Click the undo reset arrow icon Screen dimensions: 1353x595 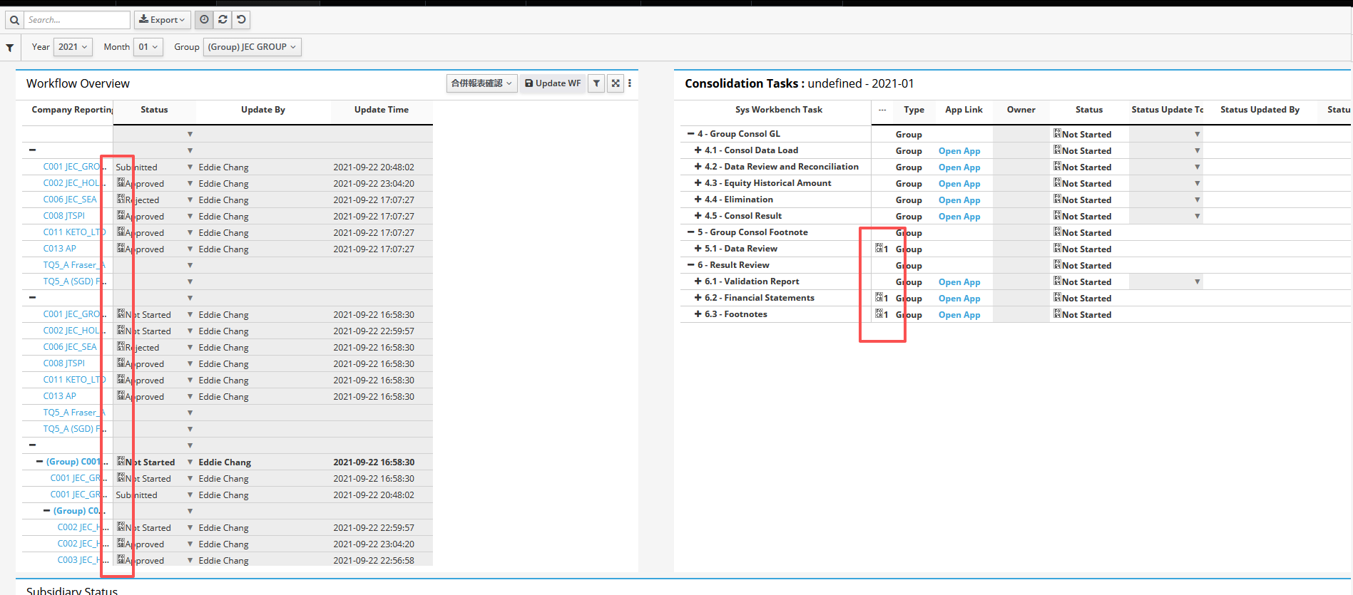pyautogui.click(x=242, y=20)
